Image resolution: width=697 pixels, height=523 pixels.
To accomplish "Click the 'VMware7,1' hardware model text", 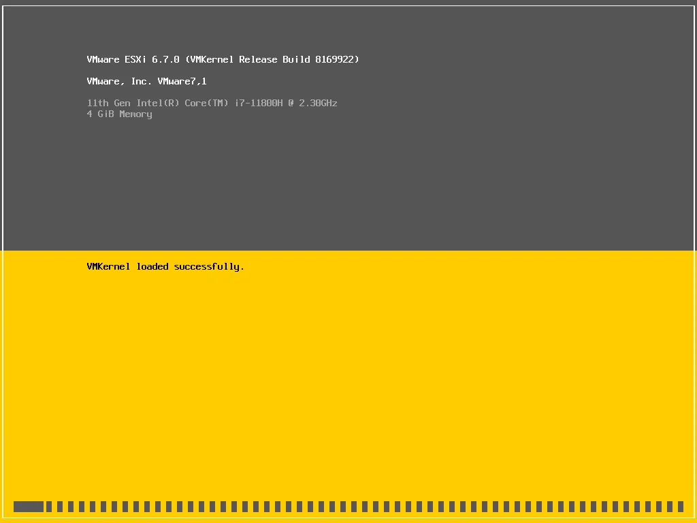I will coord(182,82).
